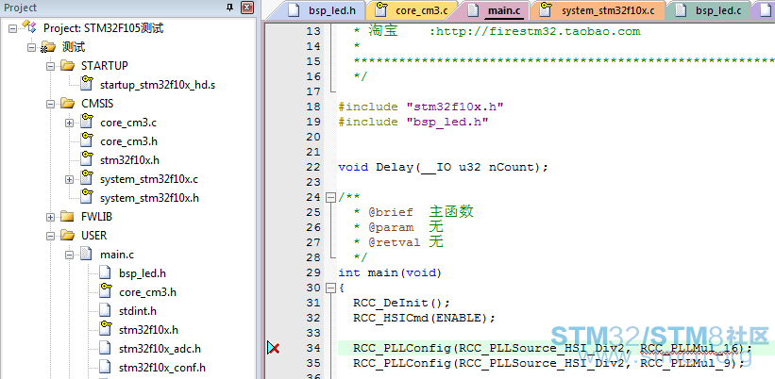This screenshot has width=775, height=379.
Task: Click line number 33 in the gutter
Action: [313, 333]
